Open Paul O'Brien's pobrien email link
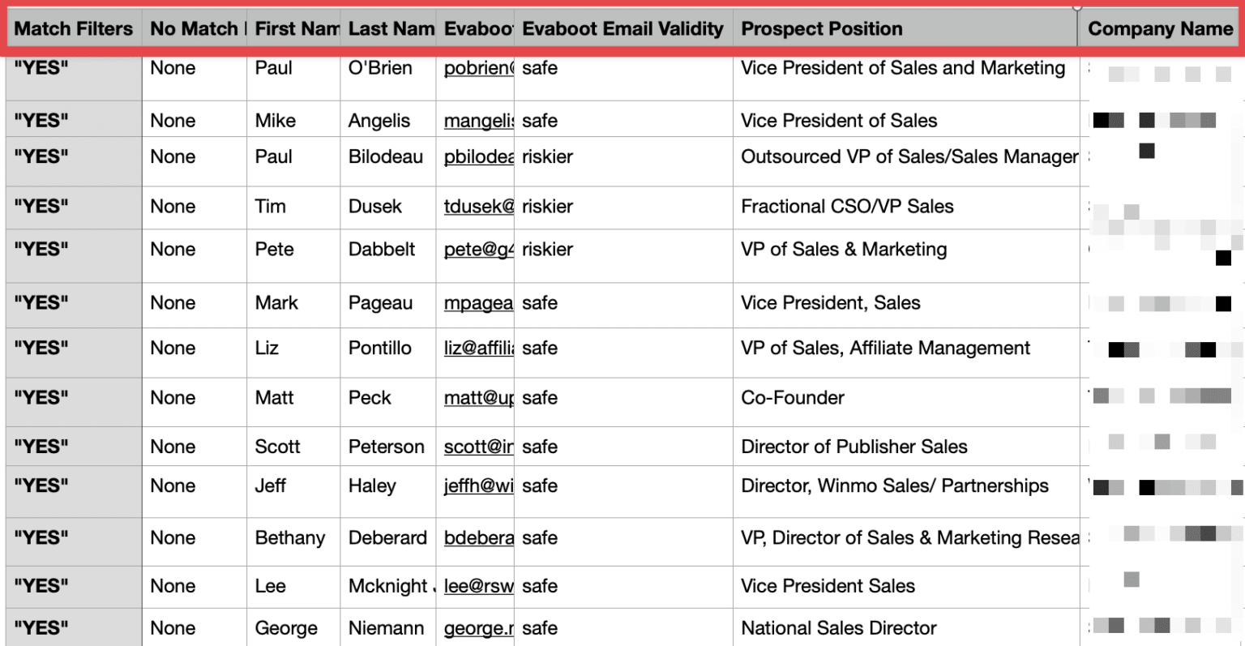Image resolution: width=1245 pixels, height=646 pixels. pos(478,68)
